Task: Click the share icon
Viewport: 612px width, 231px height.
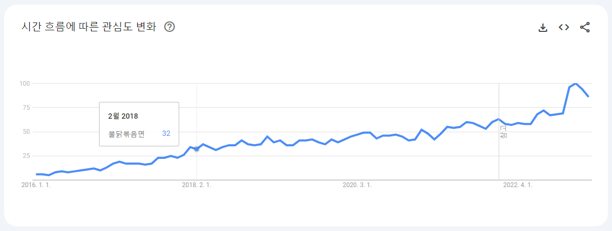Action: 585,27
